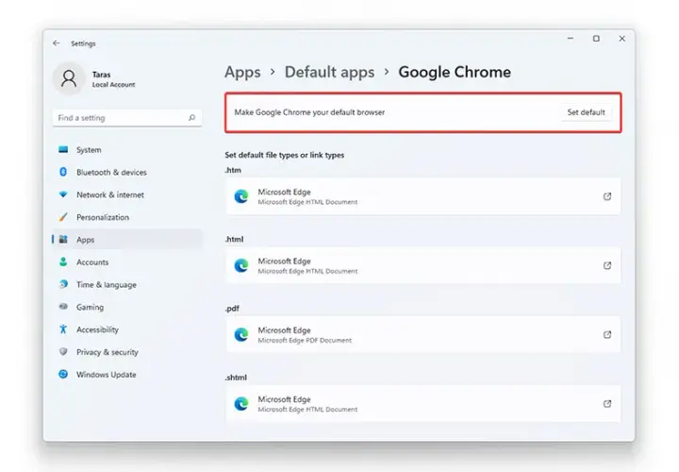
Task: Open the .shtml Microsoft Edge default row
Action: click(423, 404)
